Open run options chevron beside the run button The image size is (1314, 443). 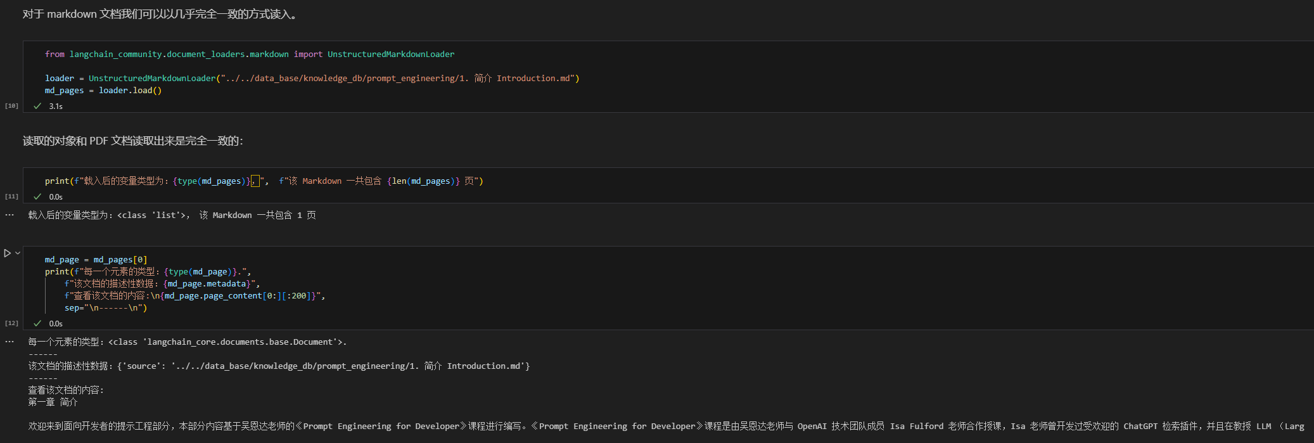pyautogui.click(x=18, y=253)
